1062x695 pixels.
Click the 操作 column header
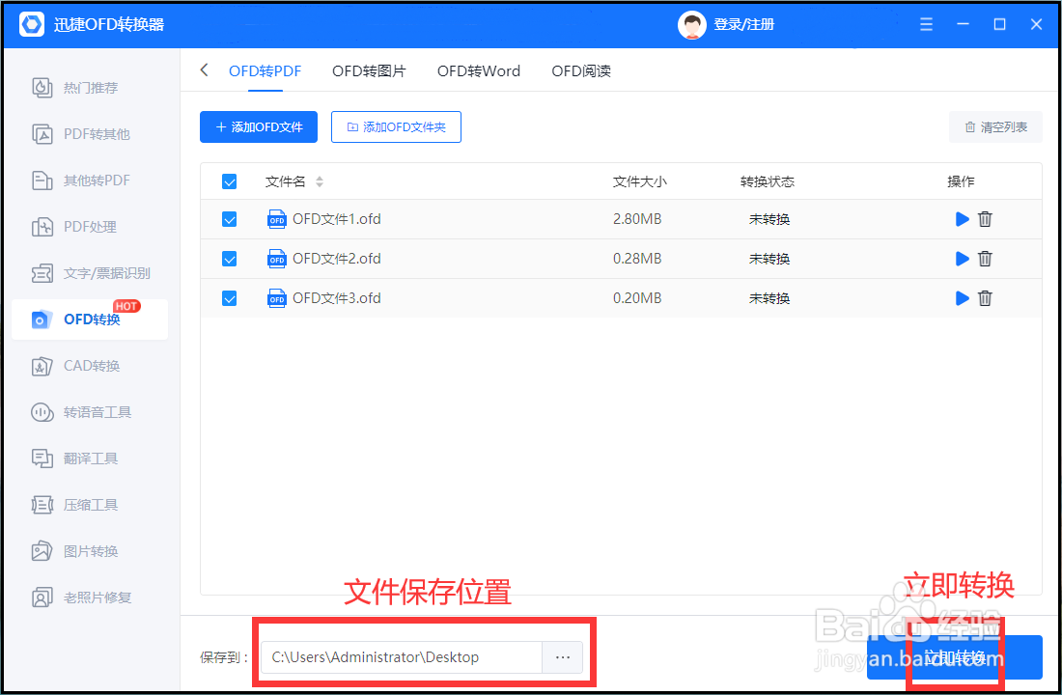tap(961, 181)
